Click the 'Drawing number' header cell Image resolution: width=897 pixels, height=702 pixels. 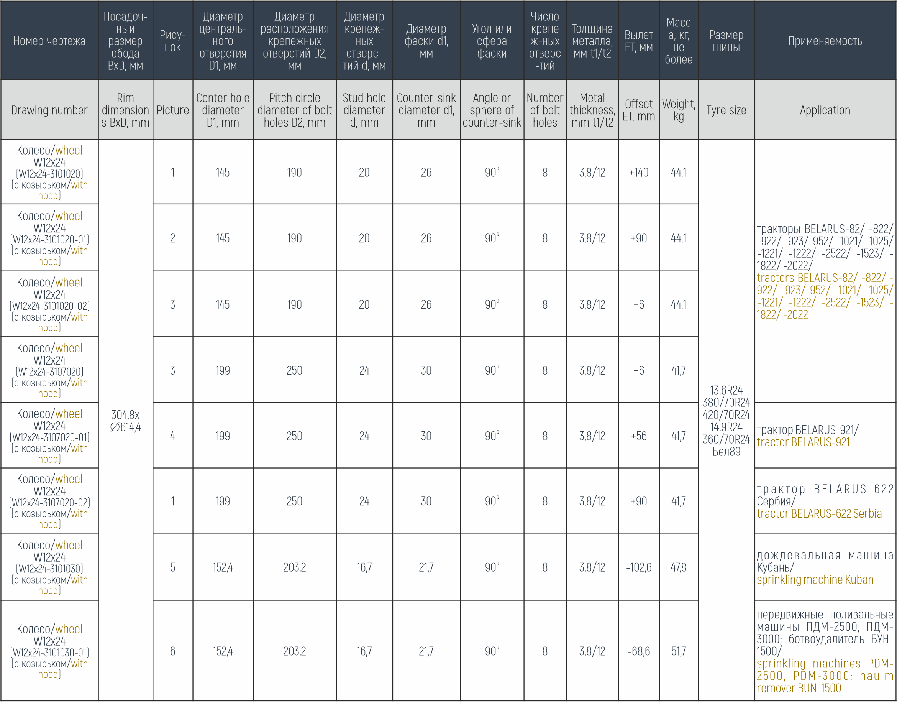(x=49, y=110)
